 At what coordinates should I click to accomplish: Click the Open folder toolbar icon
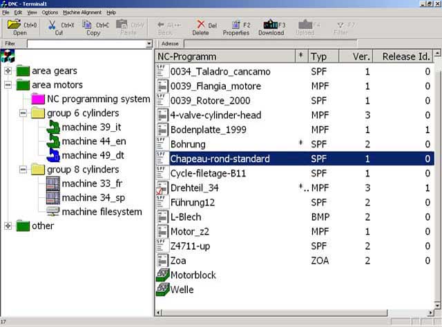14,25
